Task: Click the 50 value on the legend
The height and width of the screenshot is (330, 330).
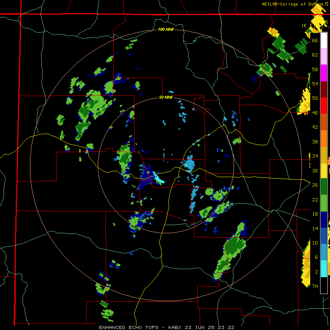Action: coord(315,98)
